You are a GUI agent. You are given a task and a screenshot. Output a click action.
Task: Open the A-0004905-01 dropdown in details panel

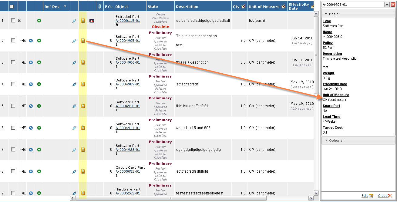click(386, 5)
